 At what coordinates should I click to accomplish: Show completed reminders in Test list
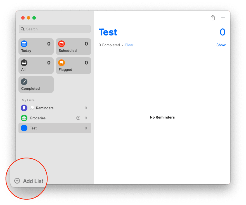tap(221, 45)
